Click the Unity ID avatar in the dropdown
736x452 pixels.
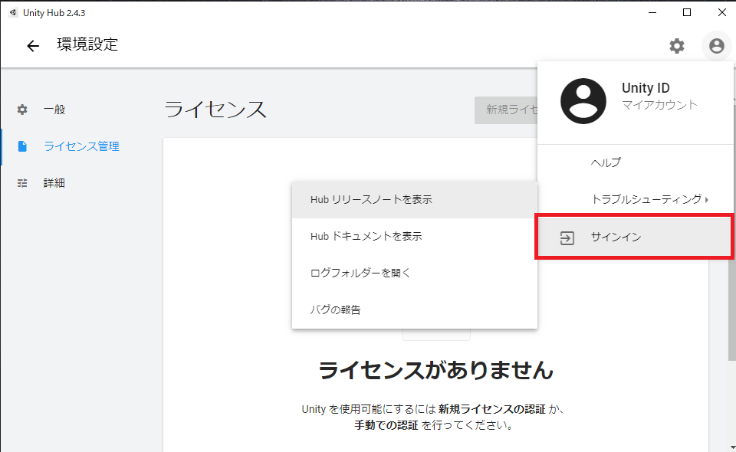pyautogui.click(x=583, y=100)
